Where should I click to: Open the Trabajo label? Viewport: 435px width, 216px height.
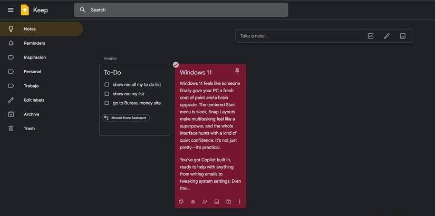(41, 86)
